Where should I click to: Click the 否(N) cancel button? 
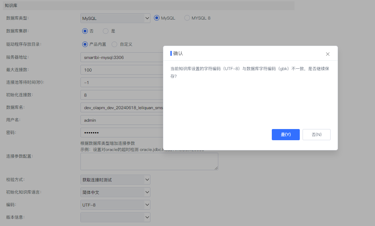point(316,135)
